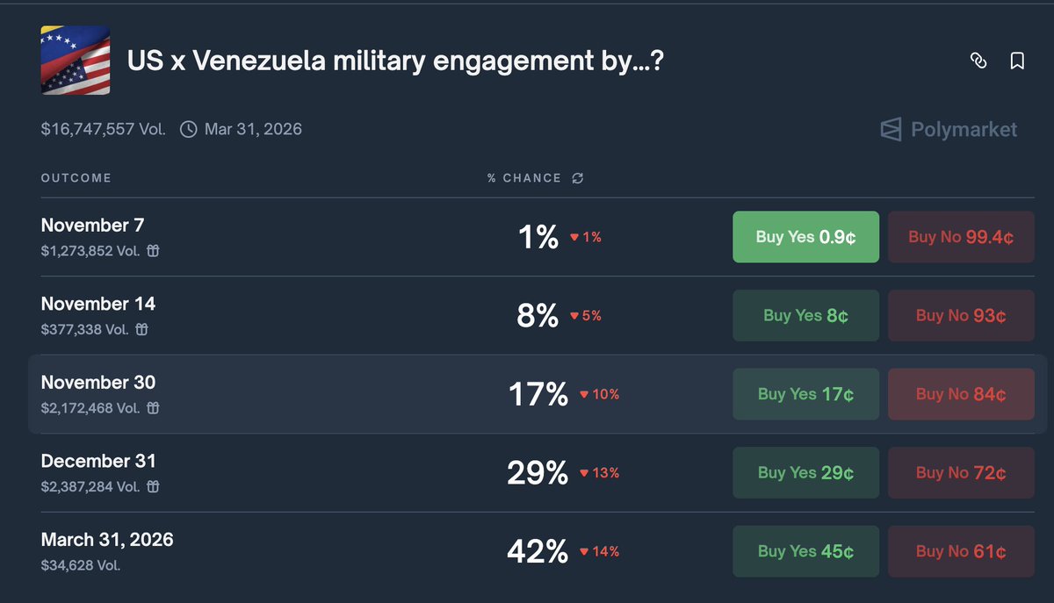The width and height of the screenshot is (1054, 603).
Task: Buy No at 93¢ for November 14
Action: pos(961,315)
